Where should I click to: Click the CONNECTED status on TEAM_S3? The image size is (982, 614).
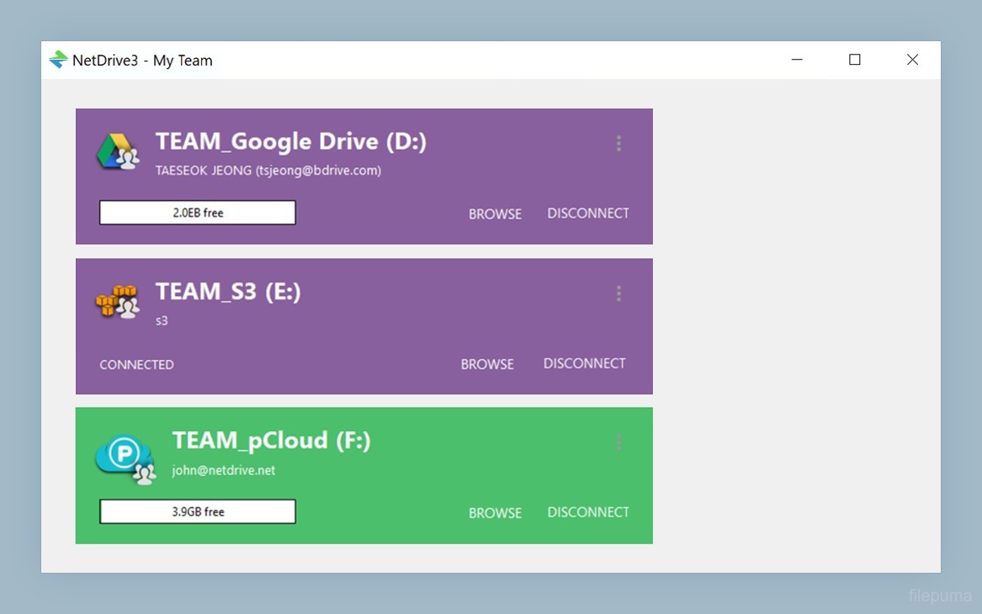point(136,365)
